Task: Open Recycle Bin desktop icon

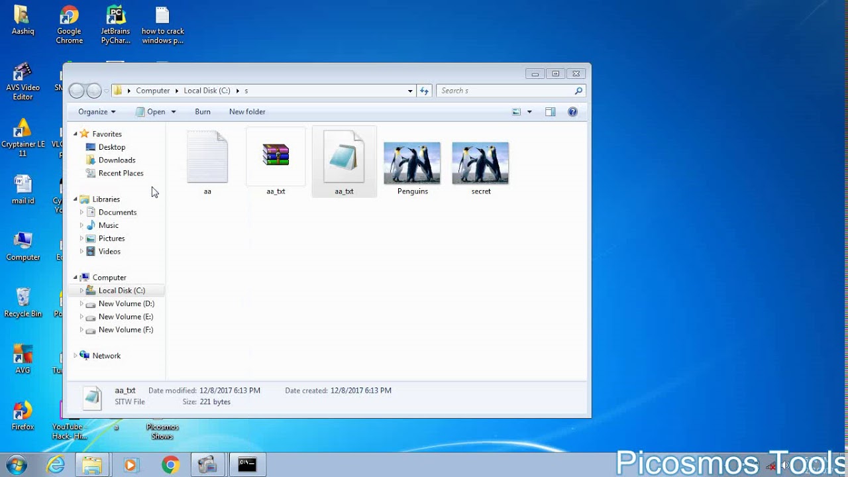Action: (23, 302)
